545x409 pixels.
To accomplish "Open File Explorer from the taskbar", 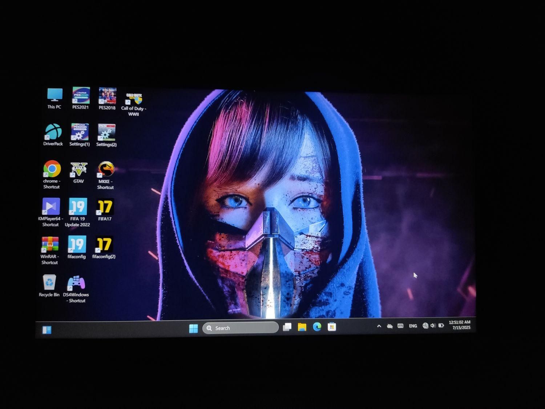I will 302,327.
